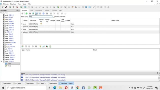This screenshot has height=90, width=160.
Task: Add table unique constraint icon
Action: coord(47,46)
